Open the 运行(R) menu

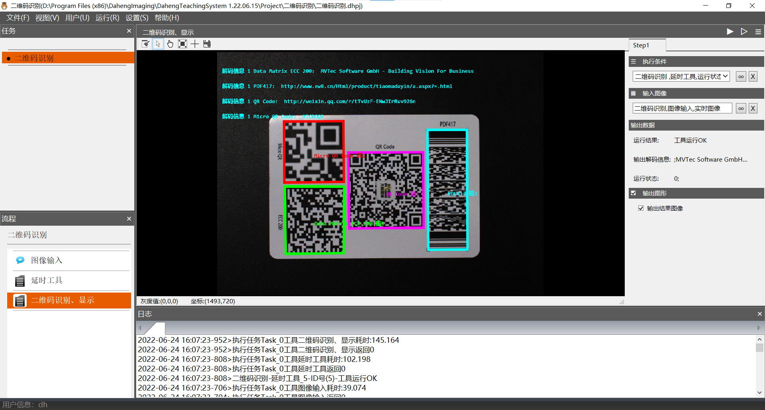(x=107, y=18)
